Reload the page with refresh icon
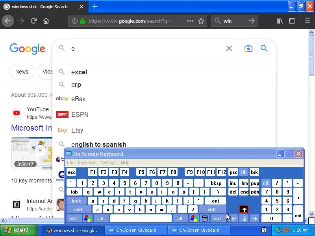The image size is (315, 236). tap(33, 21)
